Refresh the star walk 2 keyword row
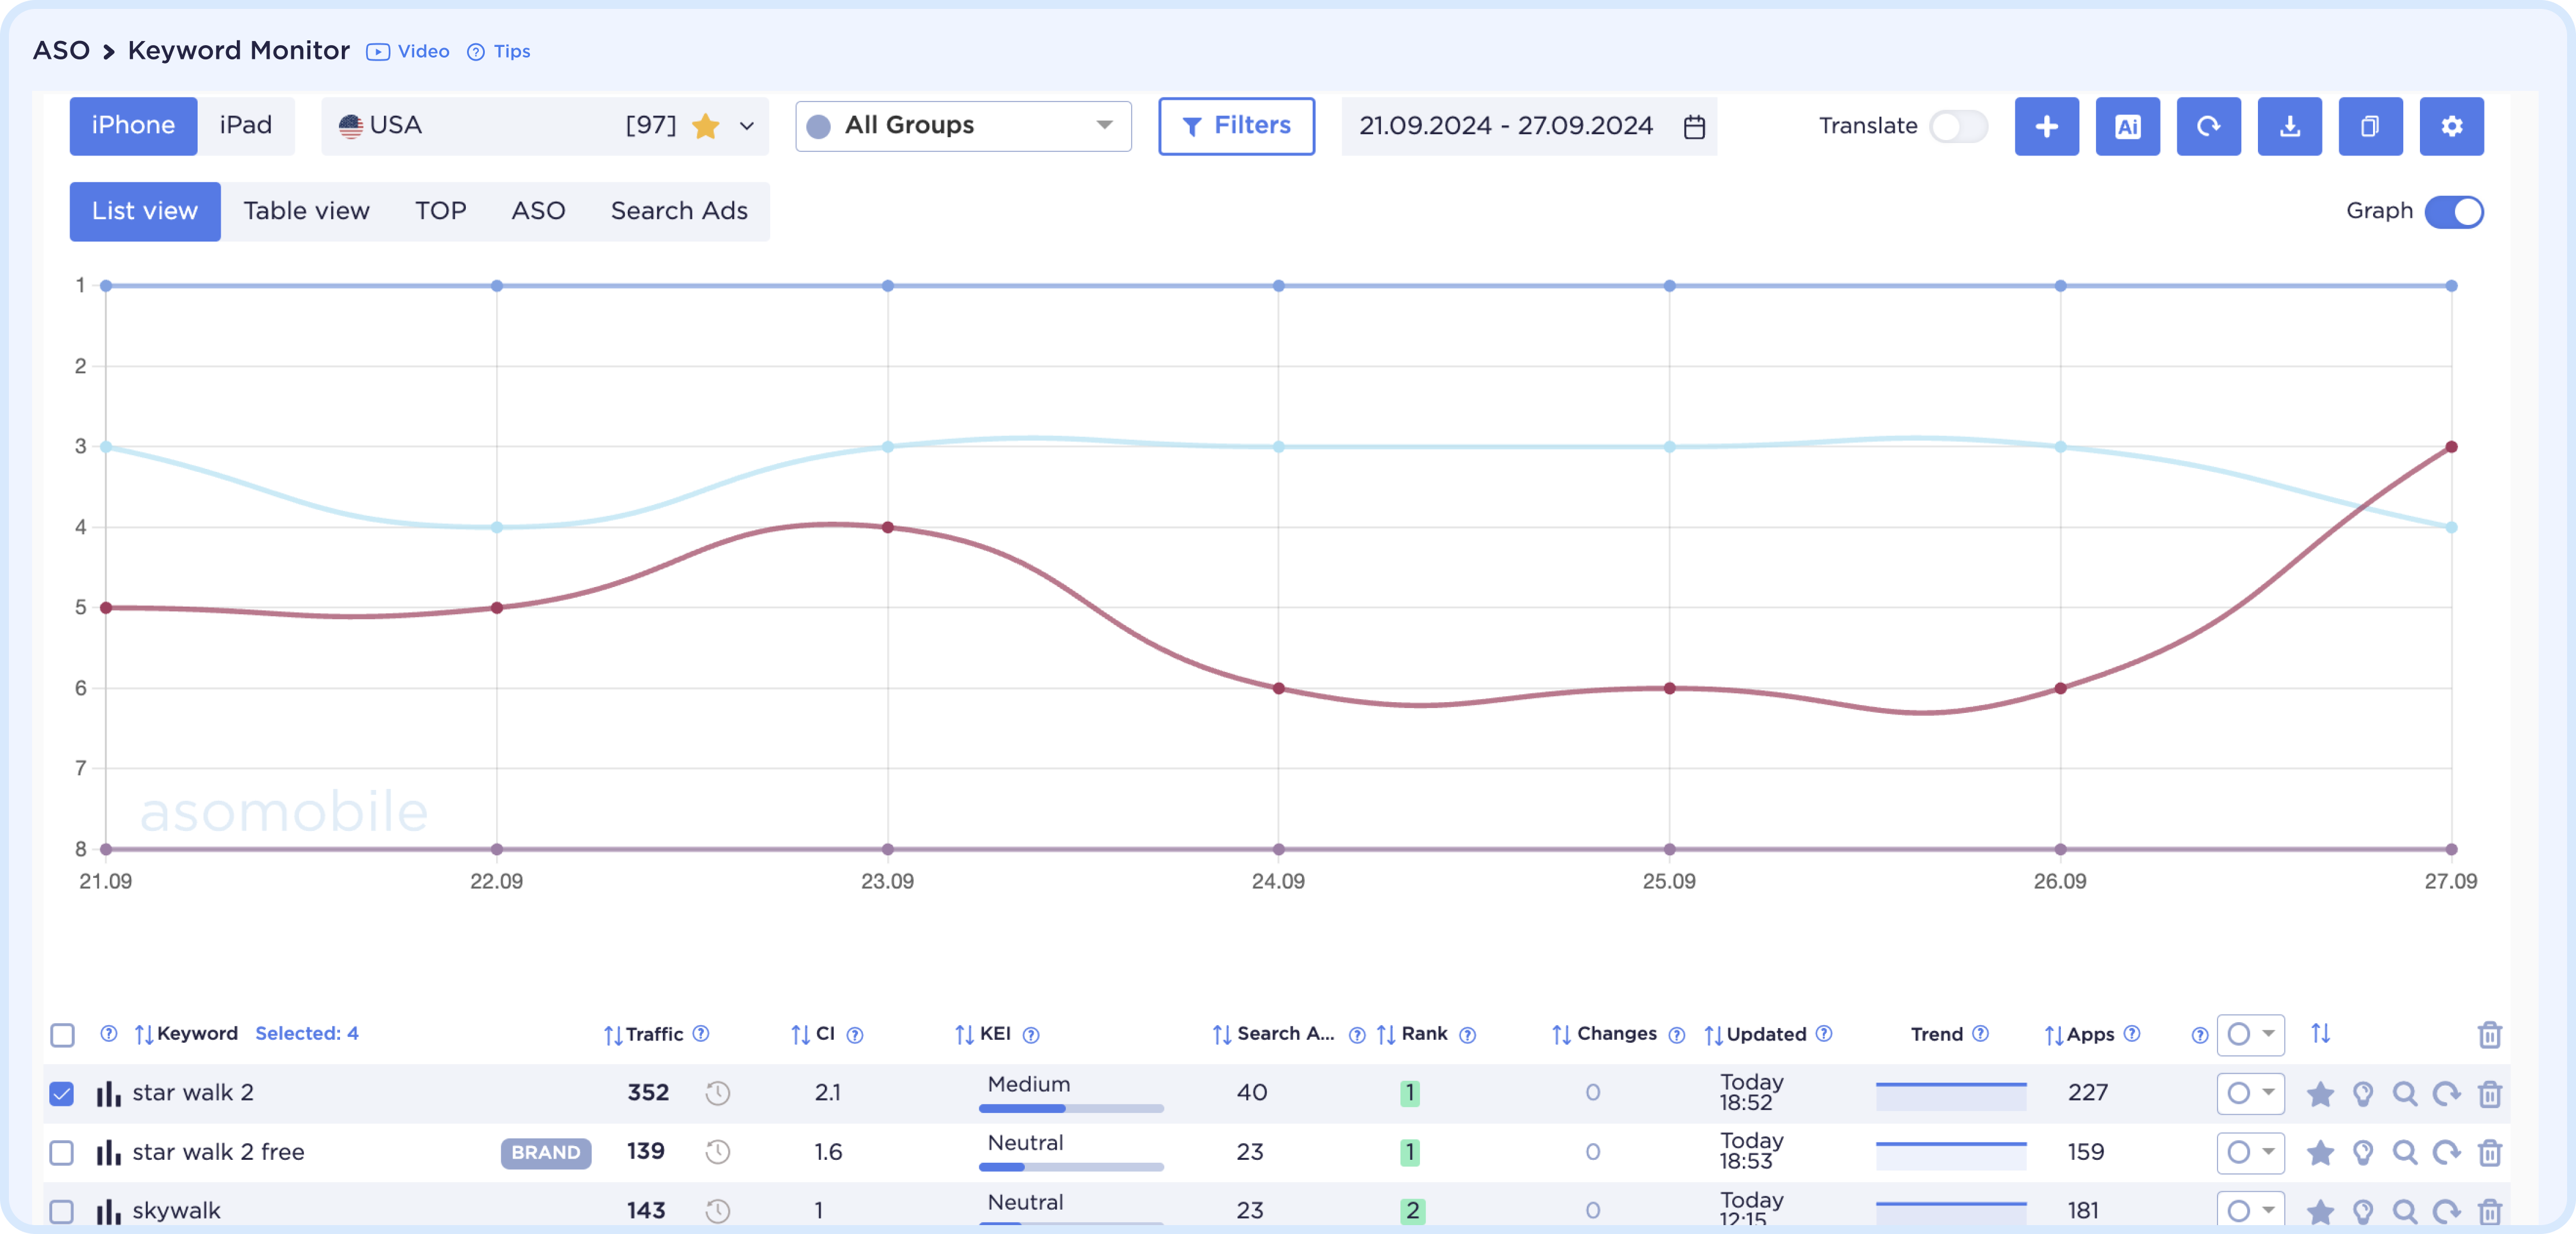Screen dimensions: 2576x1234 pos(2446,1094)
